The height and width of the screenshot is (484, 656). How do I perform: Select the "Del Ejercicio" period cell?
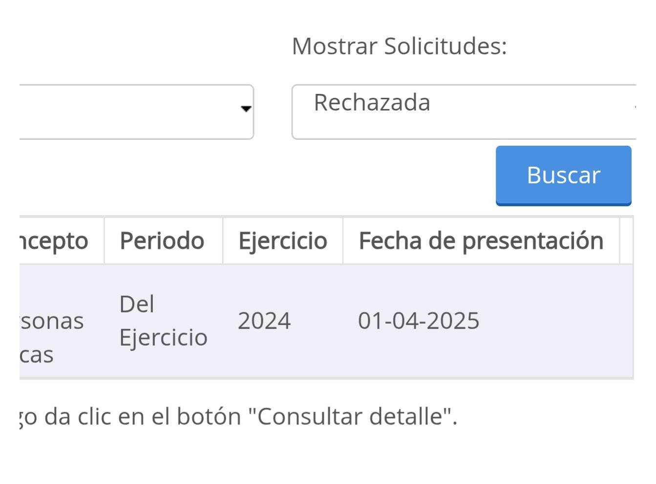click(163, 321)
